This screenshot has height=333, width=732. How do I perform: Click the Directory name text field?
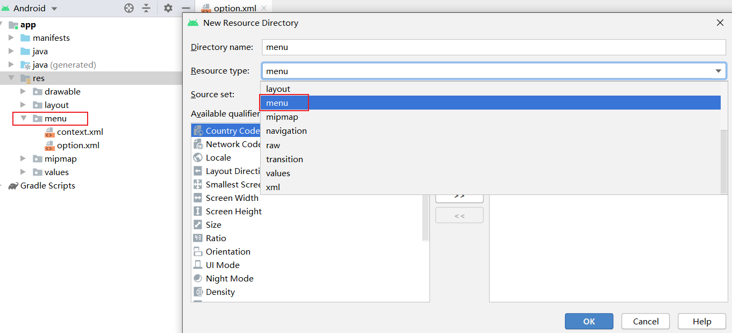pos(493,47)
